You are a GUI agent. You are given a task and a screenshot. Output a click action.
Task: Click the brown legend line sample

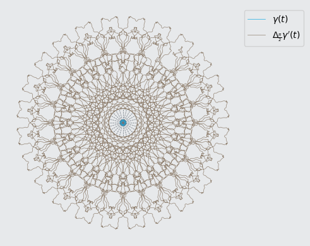click(x=256, y=35)
